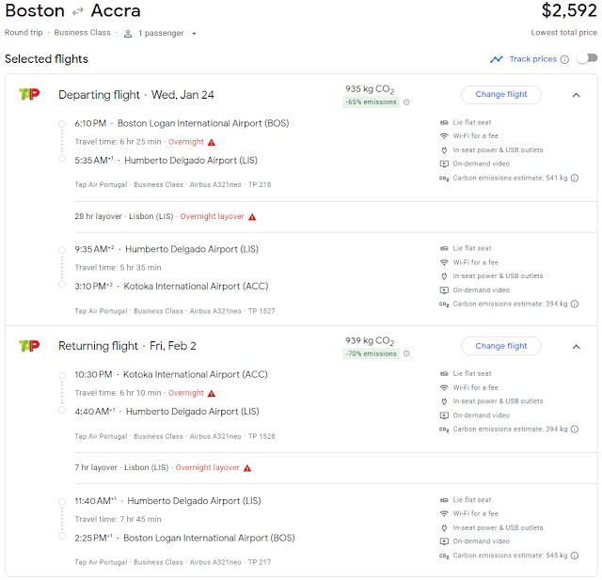602x580 pixels.
Task: Click the TAP logo on Departing flight
Action: click(x=29, y=94)
